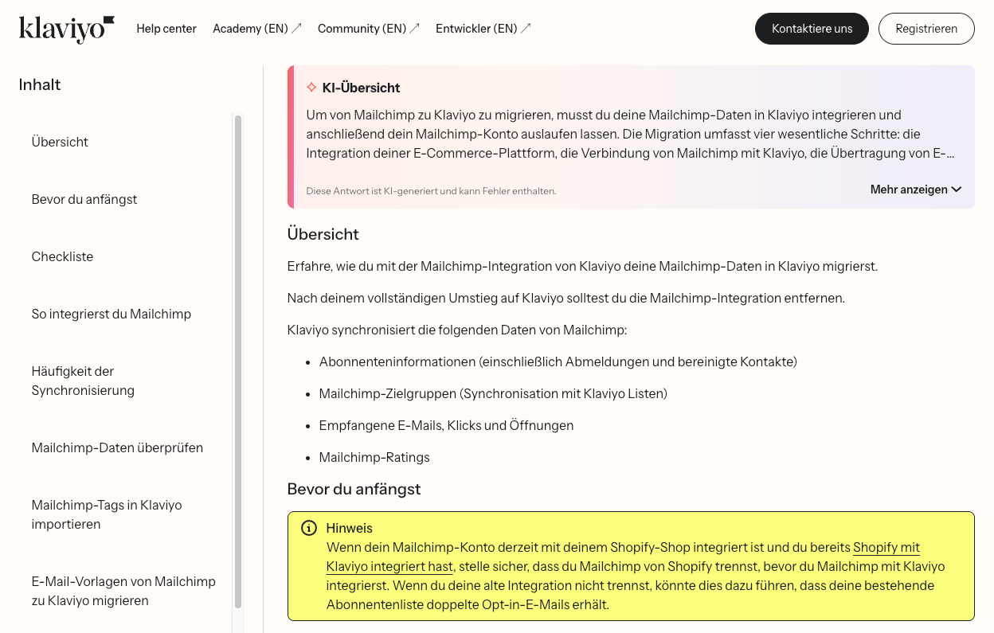Open the Help center menu item

click(166, 29)
